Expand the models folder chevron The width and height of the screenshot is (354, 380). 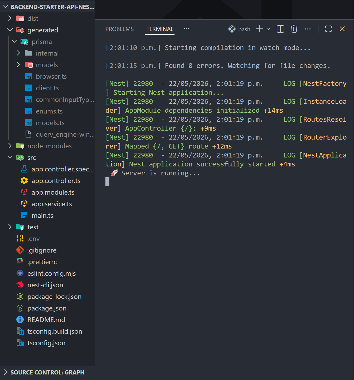[x=18, y=65]
